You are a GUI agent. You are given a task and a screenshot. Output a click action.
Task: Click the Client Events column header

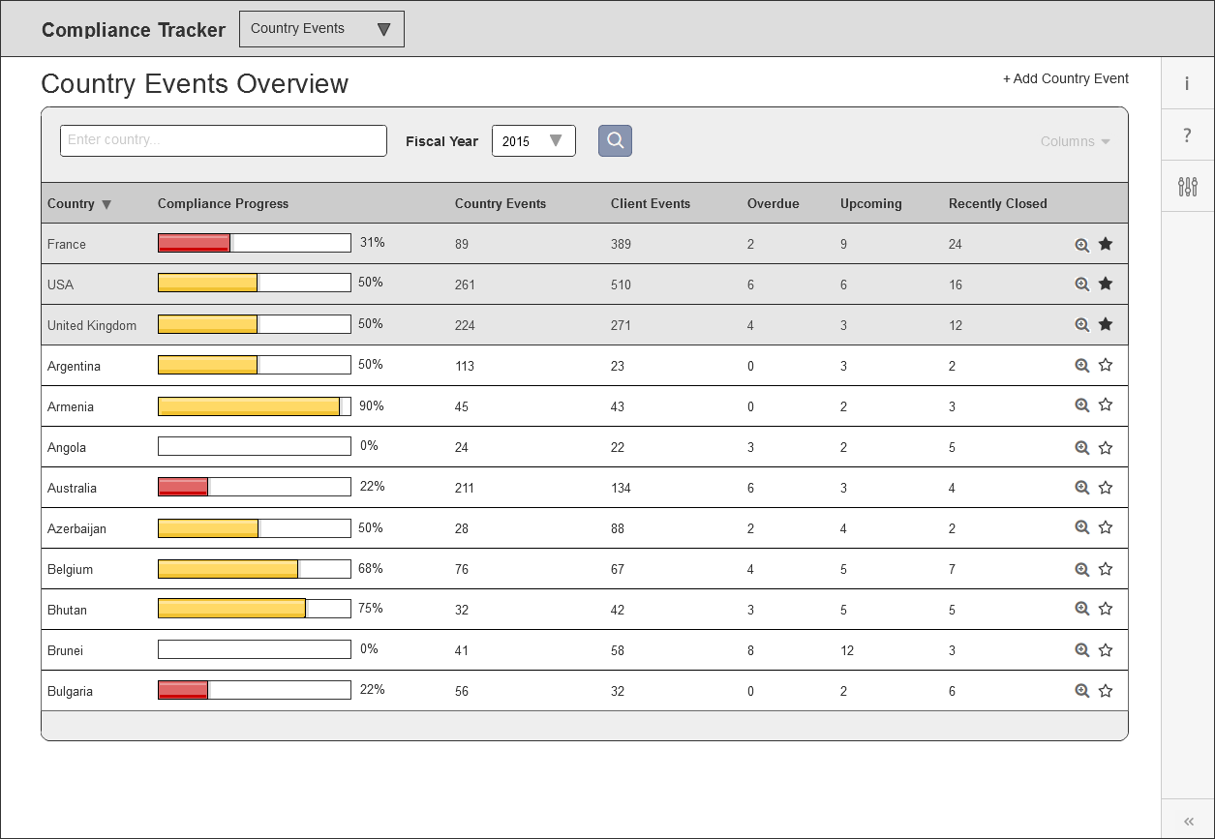tap(651, 203)
